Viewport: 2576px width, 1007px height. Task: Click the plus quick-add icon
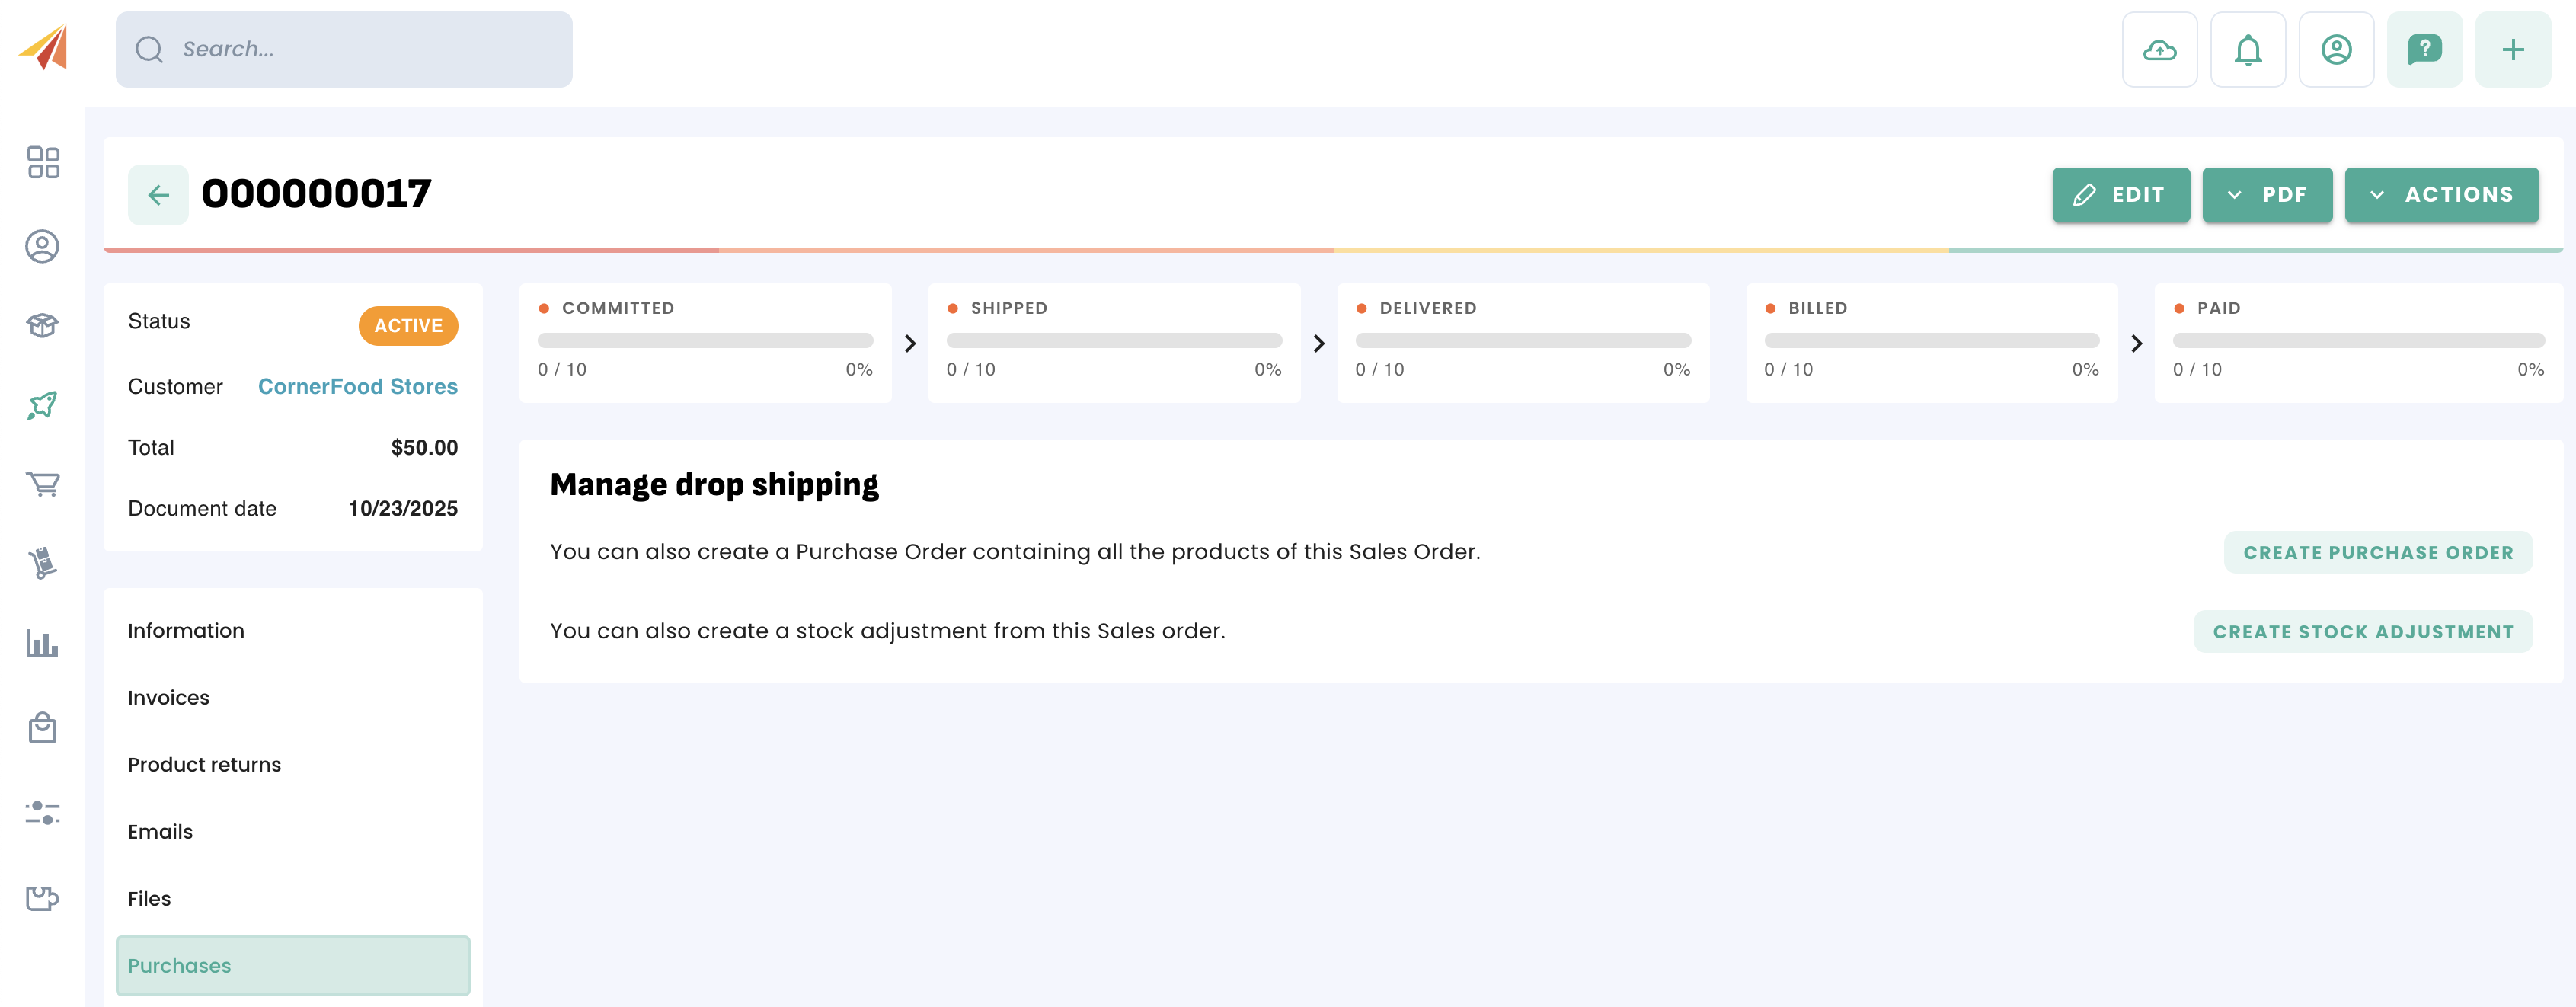click(x=2512, y=50)
